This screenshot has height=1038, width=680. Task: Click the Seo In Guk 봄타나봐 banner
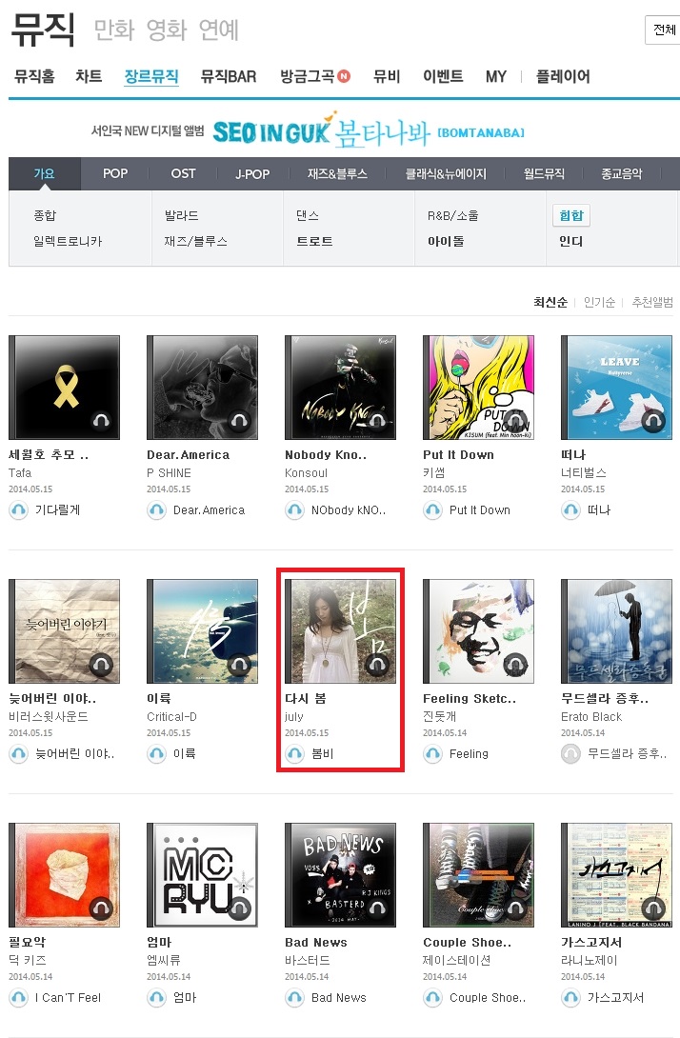308,131
